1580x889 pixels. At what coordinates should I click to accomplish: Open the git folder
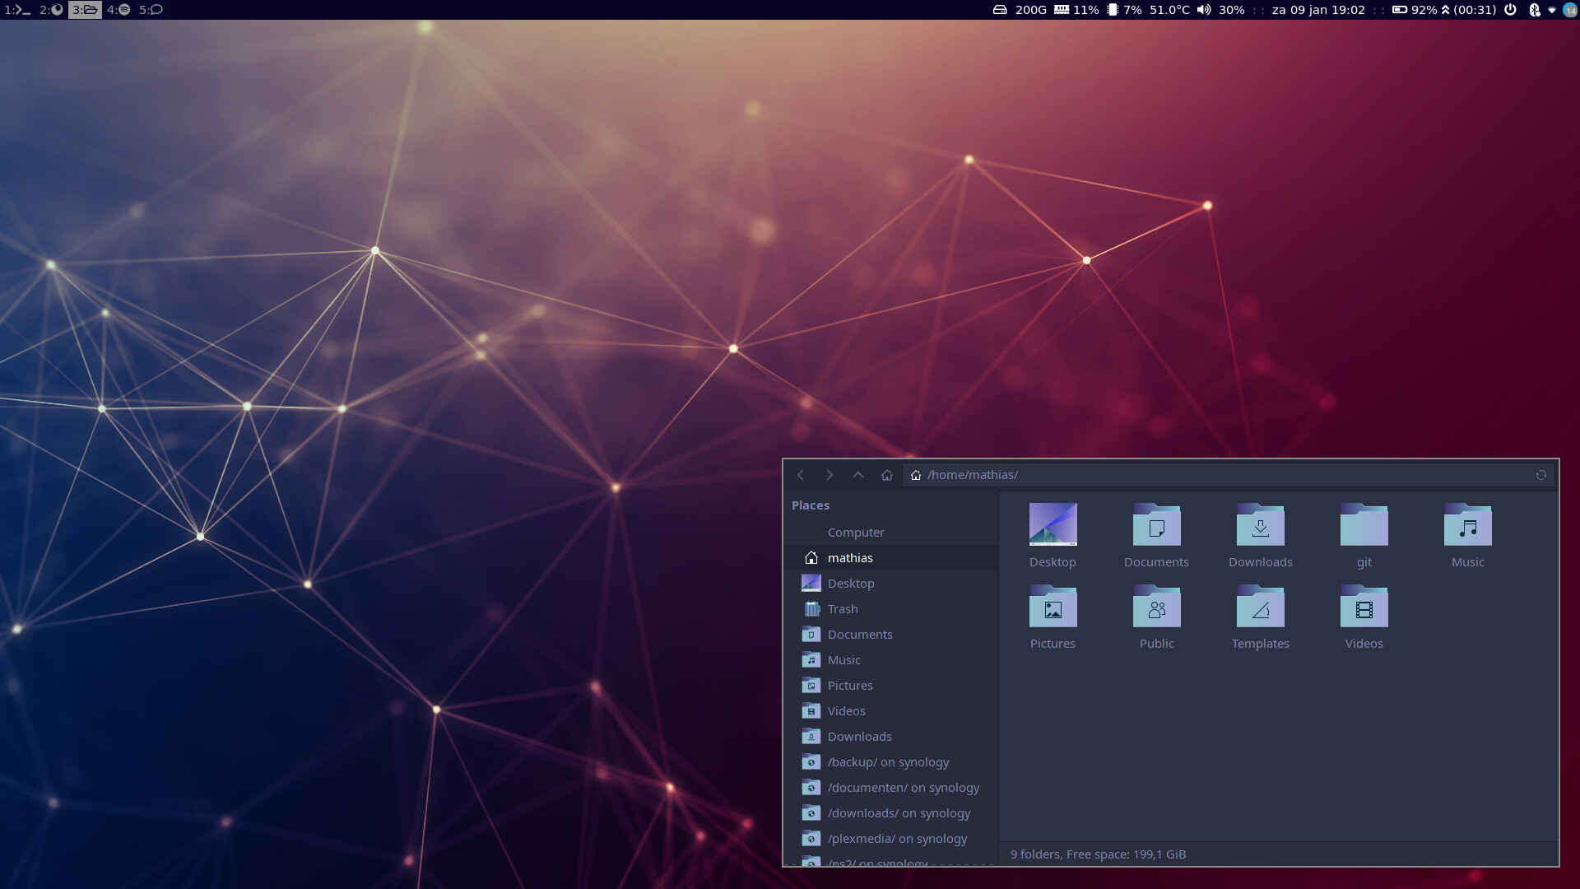point(1364,527)
